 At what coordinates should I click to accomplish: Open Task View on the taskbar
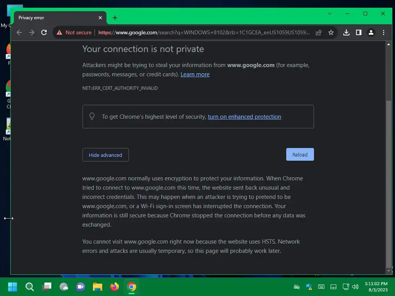(x=47, y=287)
